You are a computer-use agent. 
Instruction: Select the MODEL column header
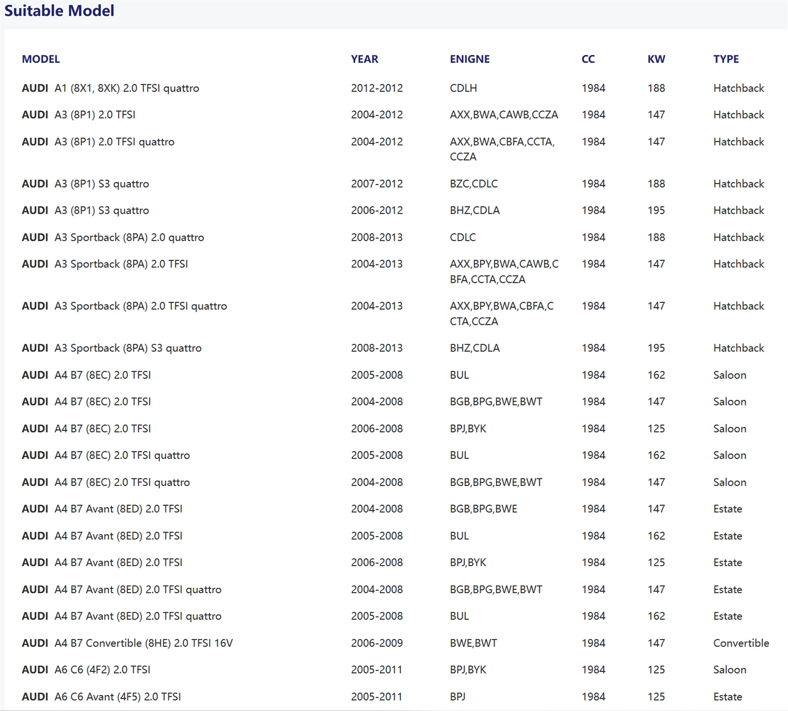[x=41, y=59]
